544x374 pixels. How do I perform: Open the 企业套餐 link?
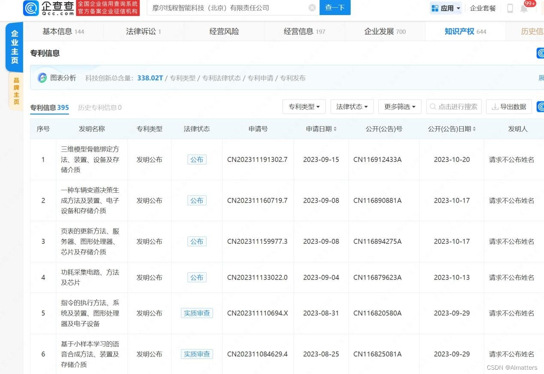pos(483,8)
